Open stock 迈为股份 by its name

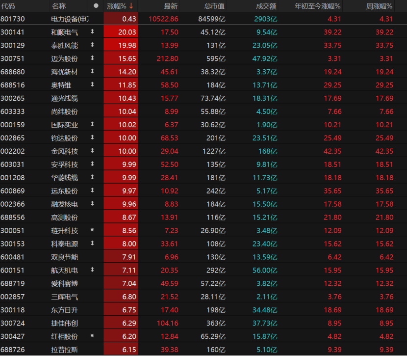(64, 58)
